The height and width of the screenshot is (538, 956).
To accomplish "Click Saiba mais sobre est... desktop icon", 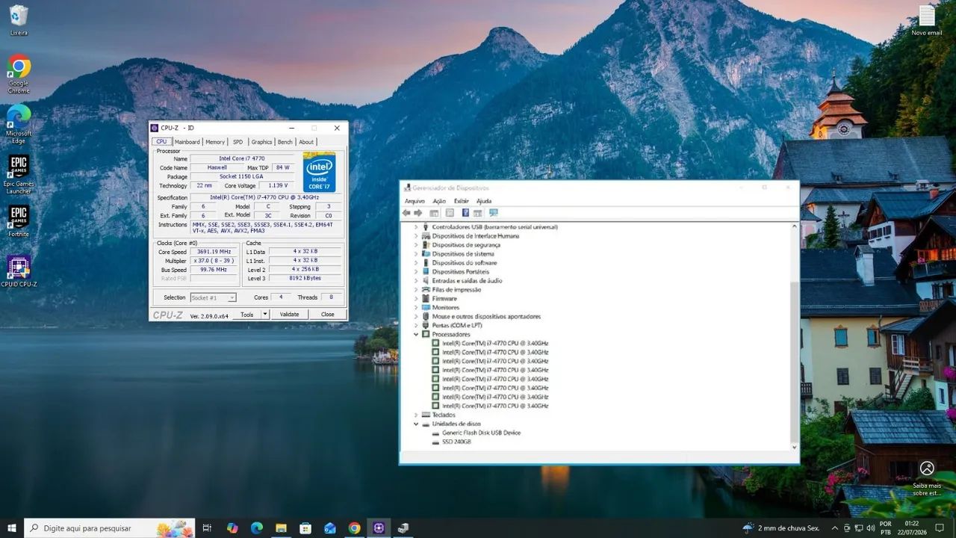I will click(x=927, y=478).
